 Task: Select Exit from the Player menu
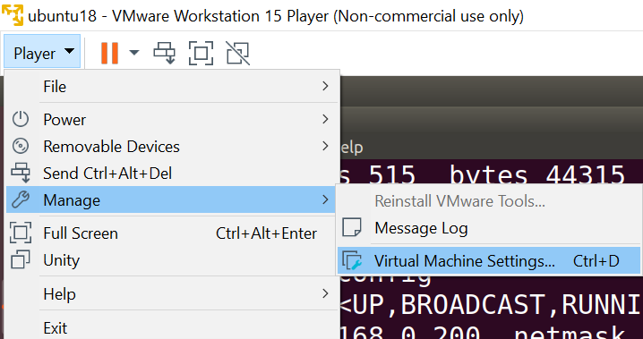click(172, 327)
